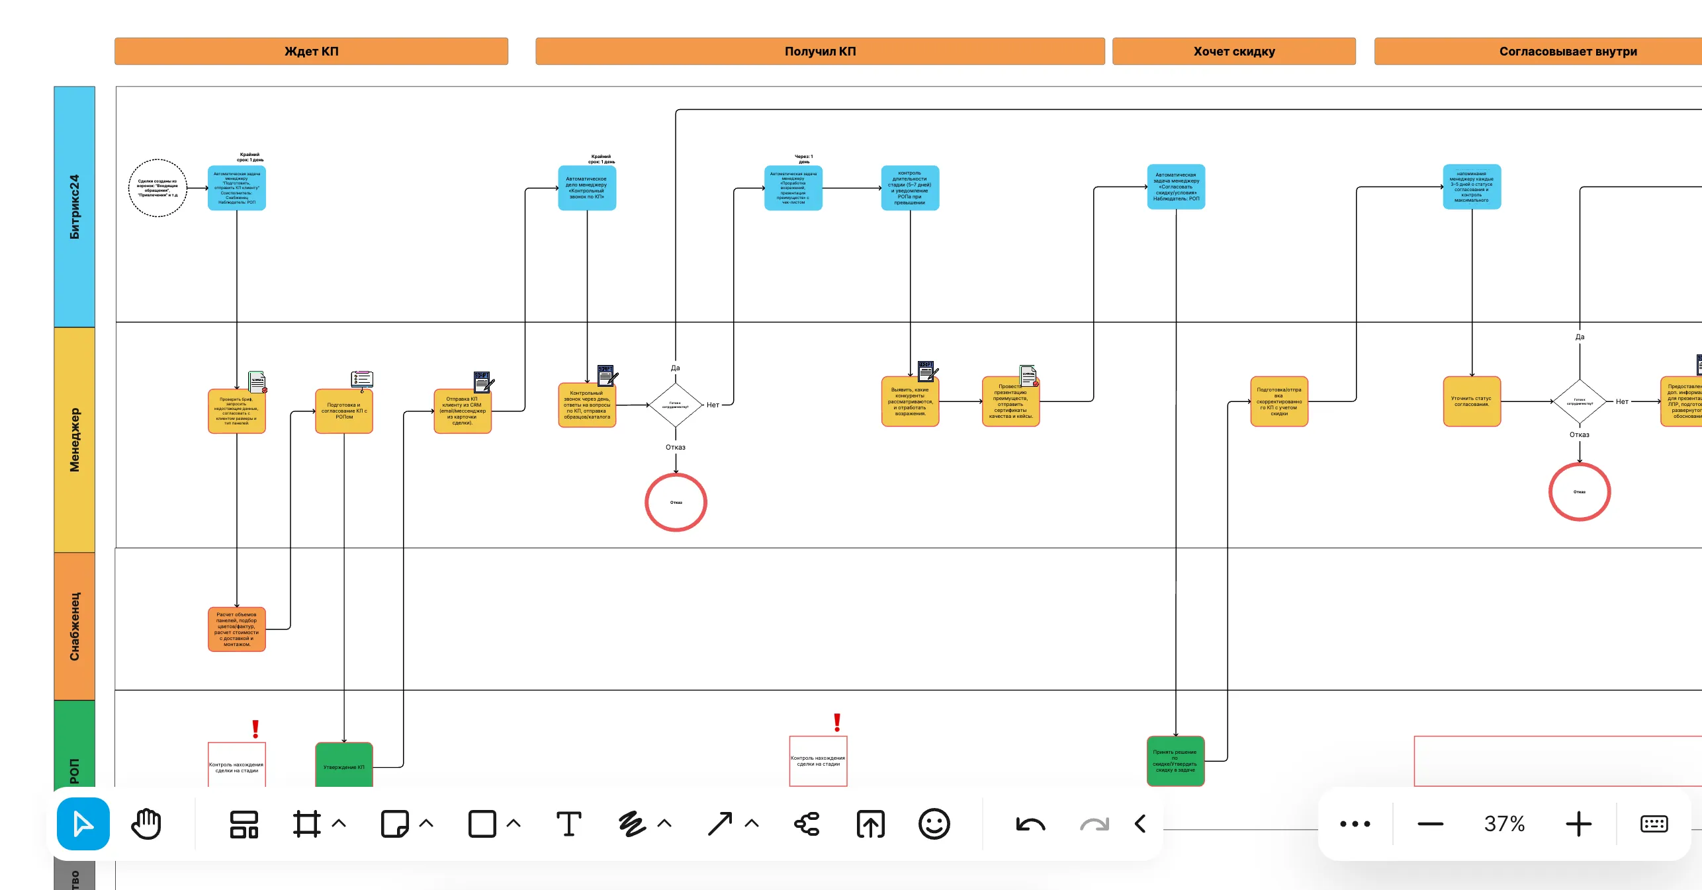
Task: Select the arrow cursor tool
Action: point(83,824)
